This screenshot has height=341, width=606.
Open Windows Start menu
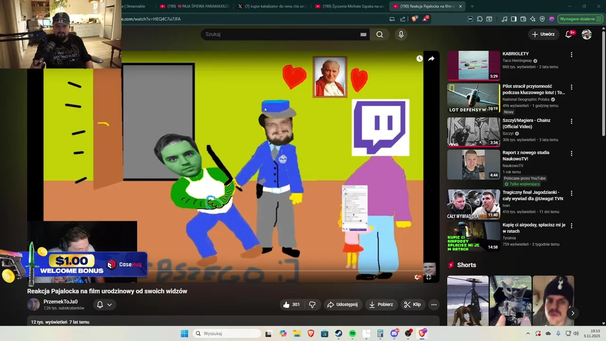click(x=184, y=333)
